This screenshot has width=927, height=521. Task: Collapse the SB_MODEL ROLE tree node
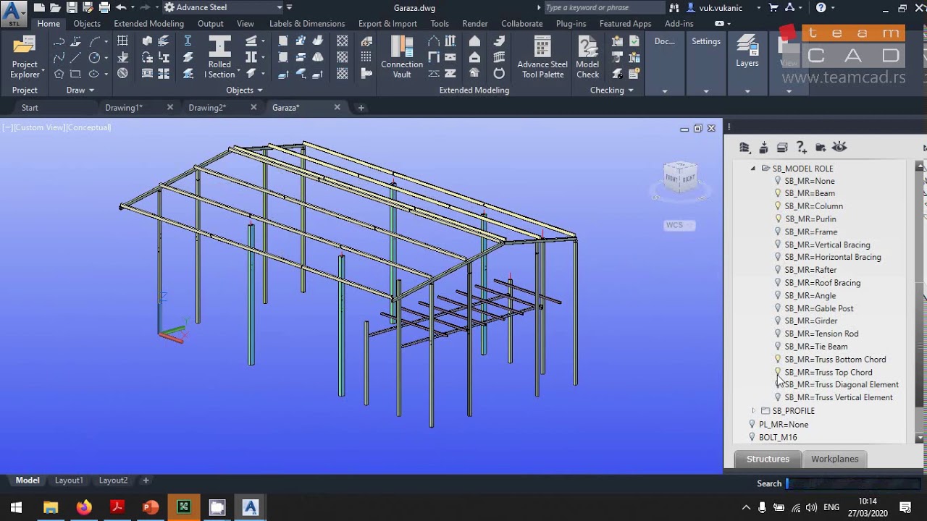(x=753, y=169)
